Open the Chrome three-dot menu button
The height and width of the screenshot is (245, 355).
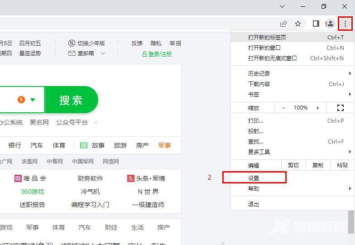[x=345, y=24]
